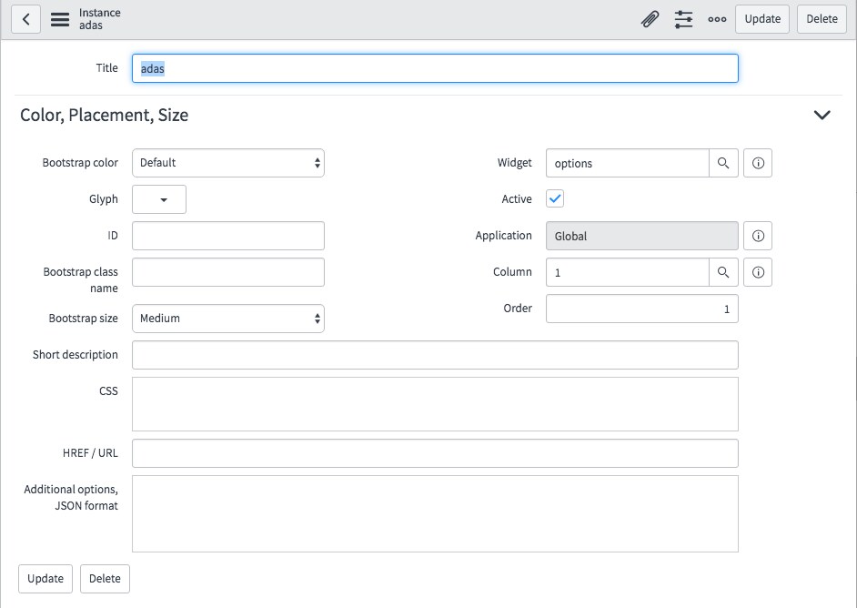The image size is (857, 608).
Task: Open the Bootstrap color dropdown
Action: [228, 163]
